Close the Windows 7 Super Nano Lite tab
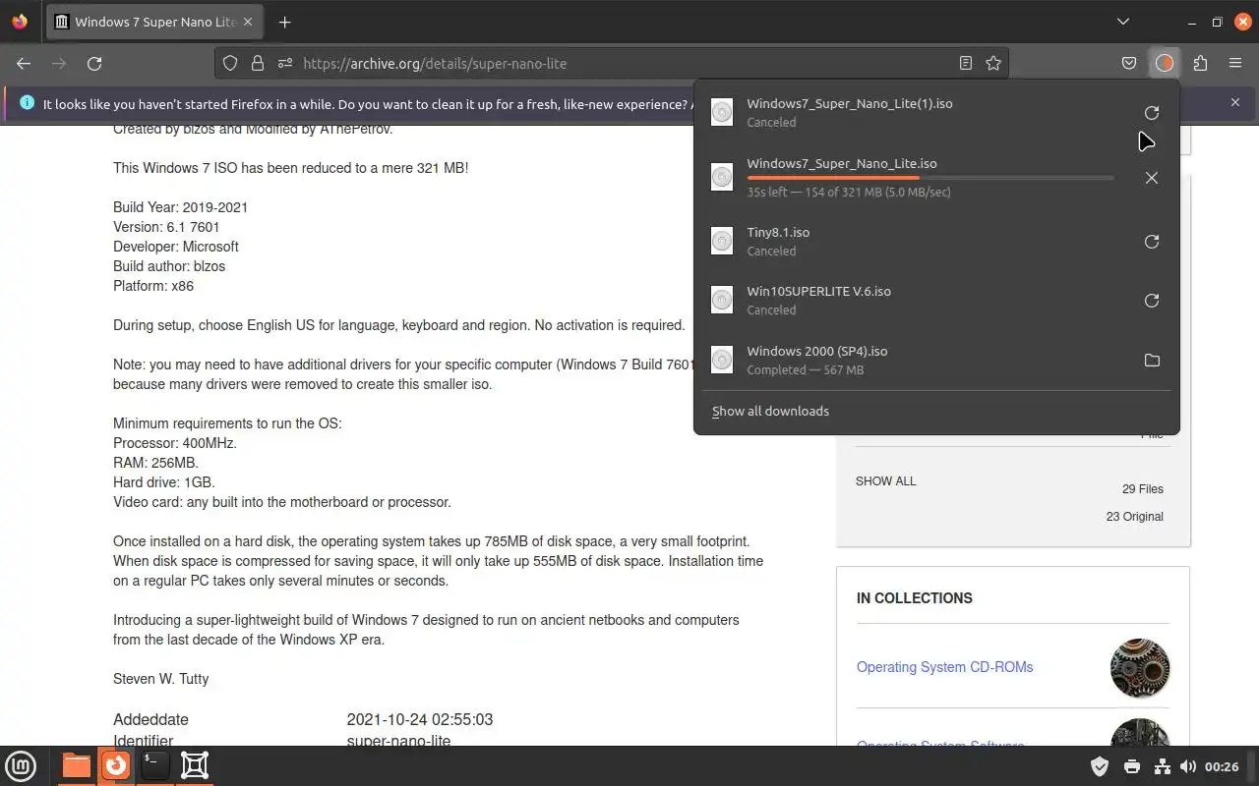Image resolution: width=1259 pixels, height=786 pixels. tap(246, 22)
